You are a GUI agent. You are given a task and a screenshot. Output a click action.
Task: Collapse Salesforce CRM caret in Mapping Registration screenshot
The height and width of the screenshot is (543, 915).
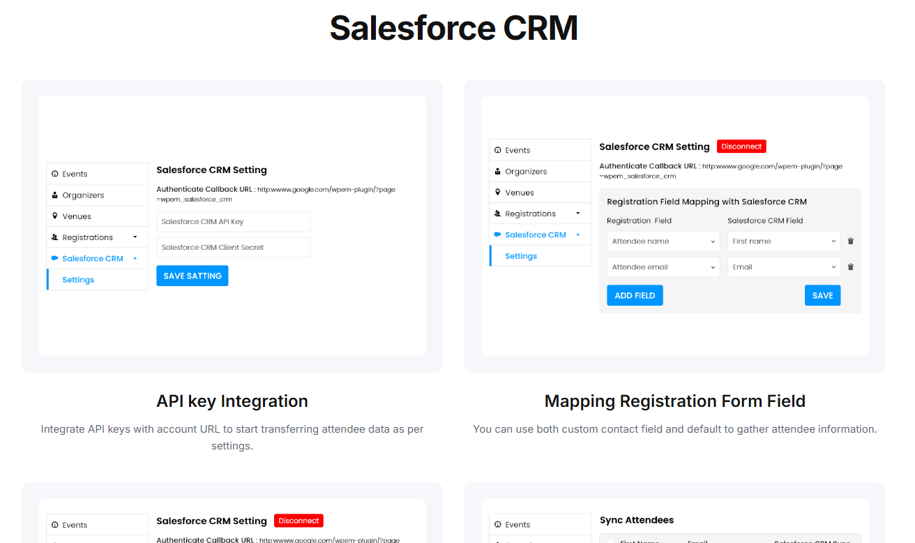pos(578,235)
